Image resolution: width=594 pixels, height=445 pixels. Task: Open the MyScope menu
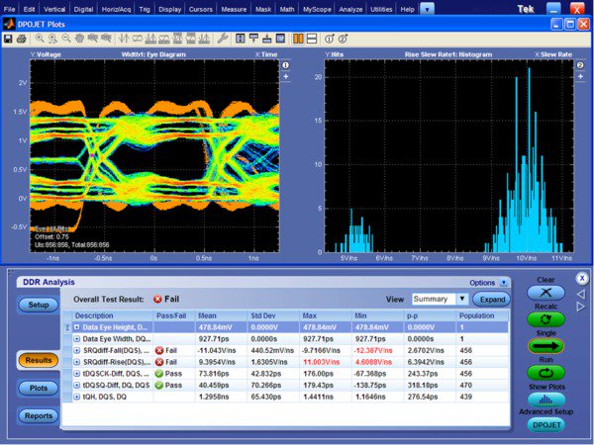(317, 9)
